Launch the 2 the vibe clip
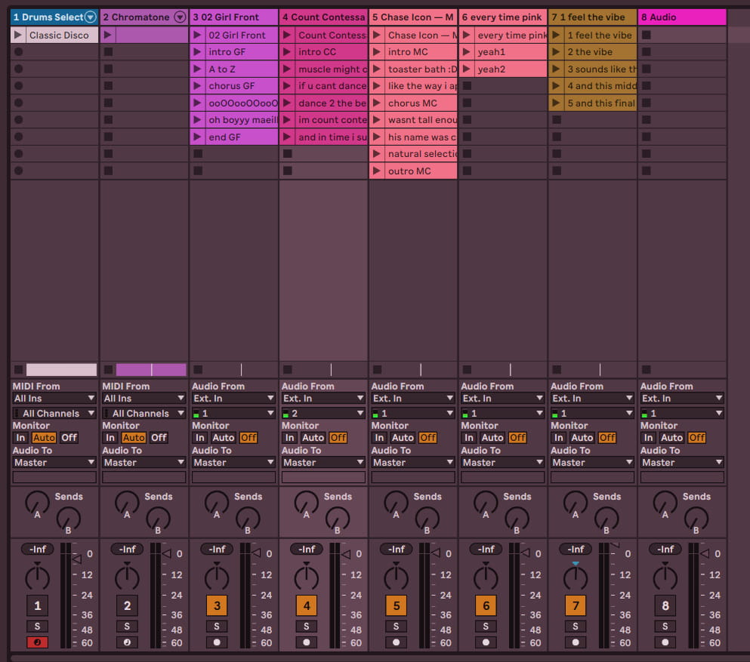 coord(556,51)
